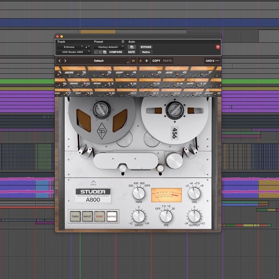279x279 pixels.
Task: Toggle automation SAFE
Action: (131, 52)
